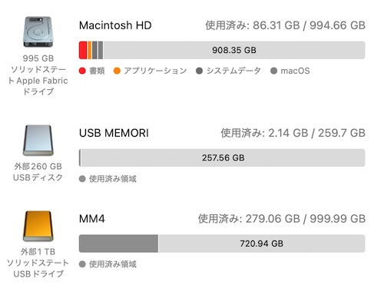Click the red 書類 legend dot
The image size is (384, 295).
[82, 71]
